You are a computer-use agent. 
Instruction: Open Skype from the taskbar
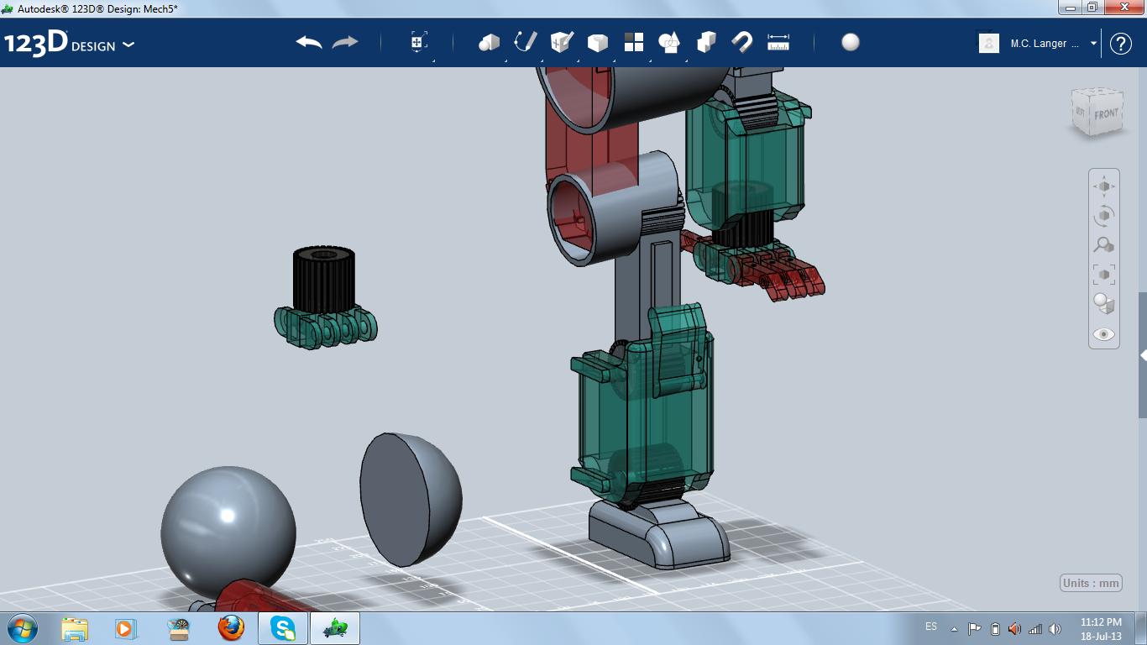283,628
